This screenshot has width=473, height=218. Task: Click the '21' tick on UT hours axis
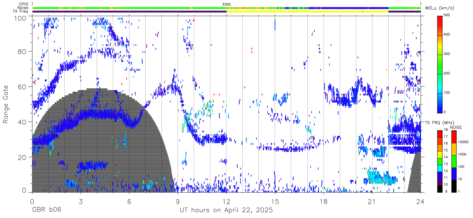[372, 201]
